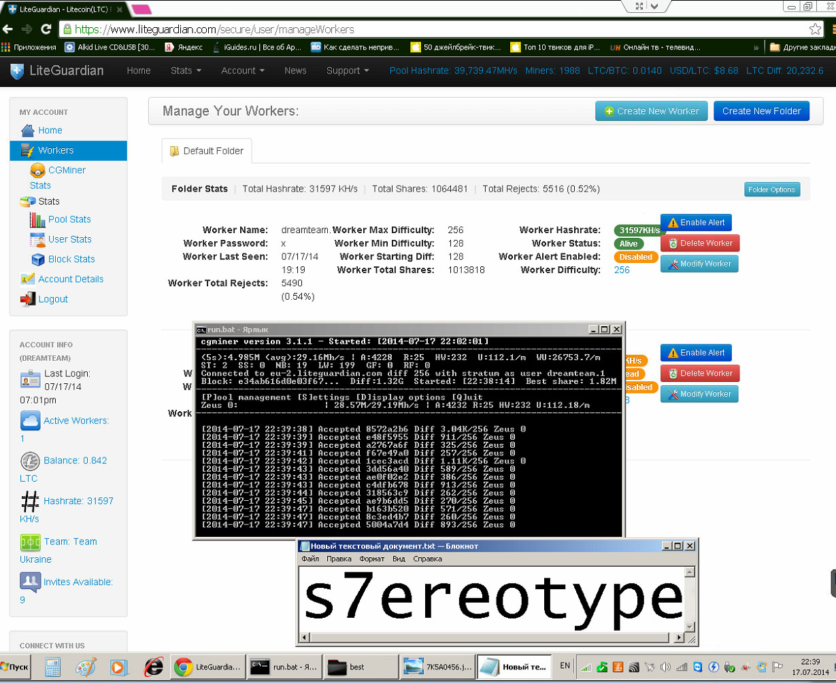Go to Home in the top navbar

click(139, 71)
